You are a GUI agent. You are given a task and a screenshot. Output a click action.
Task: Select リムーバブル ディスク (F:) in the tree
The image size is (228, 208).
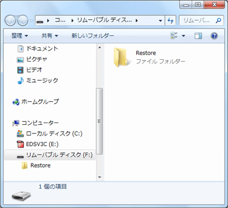click(59, 155)
